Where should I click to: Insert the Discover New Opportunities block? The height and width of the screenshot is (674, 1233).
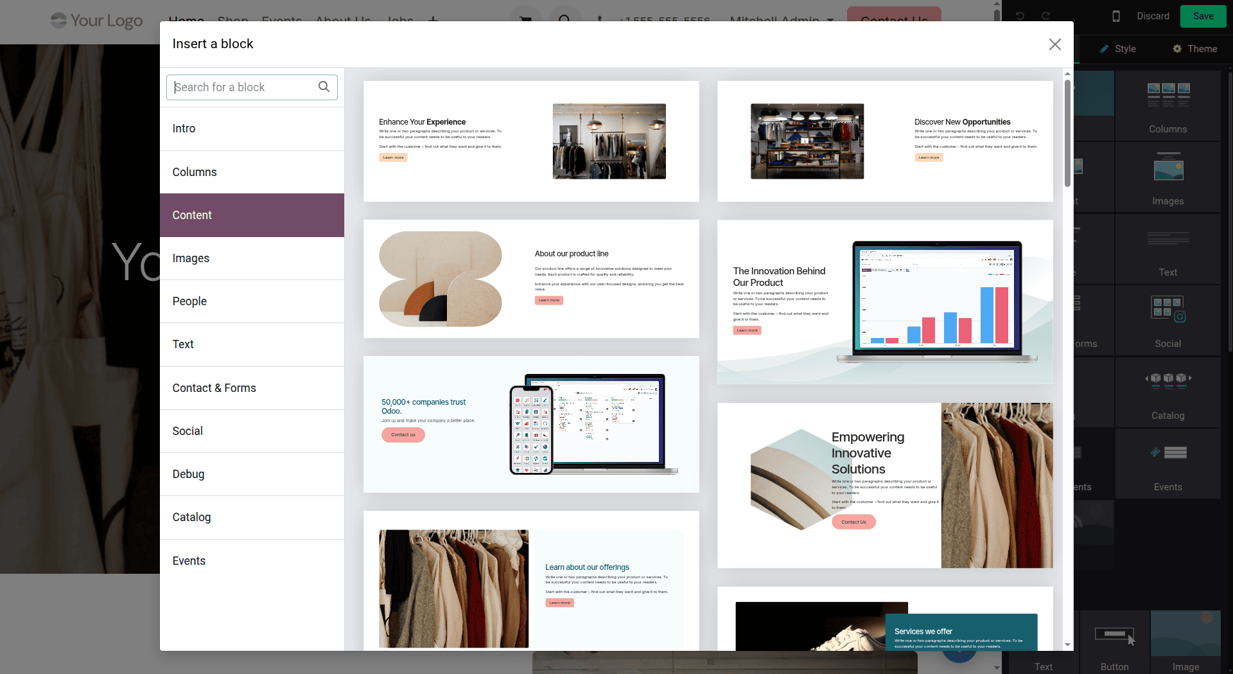coord(885,141)
